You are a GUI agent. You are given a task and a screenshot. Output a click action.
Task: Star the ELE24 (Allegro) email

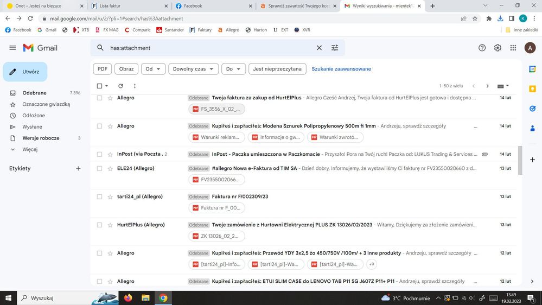pos(110,169)
